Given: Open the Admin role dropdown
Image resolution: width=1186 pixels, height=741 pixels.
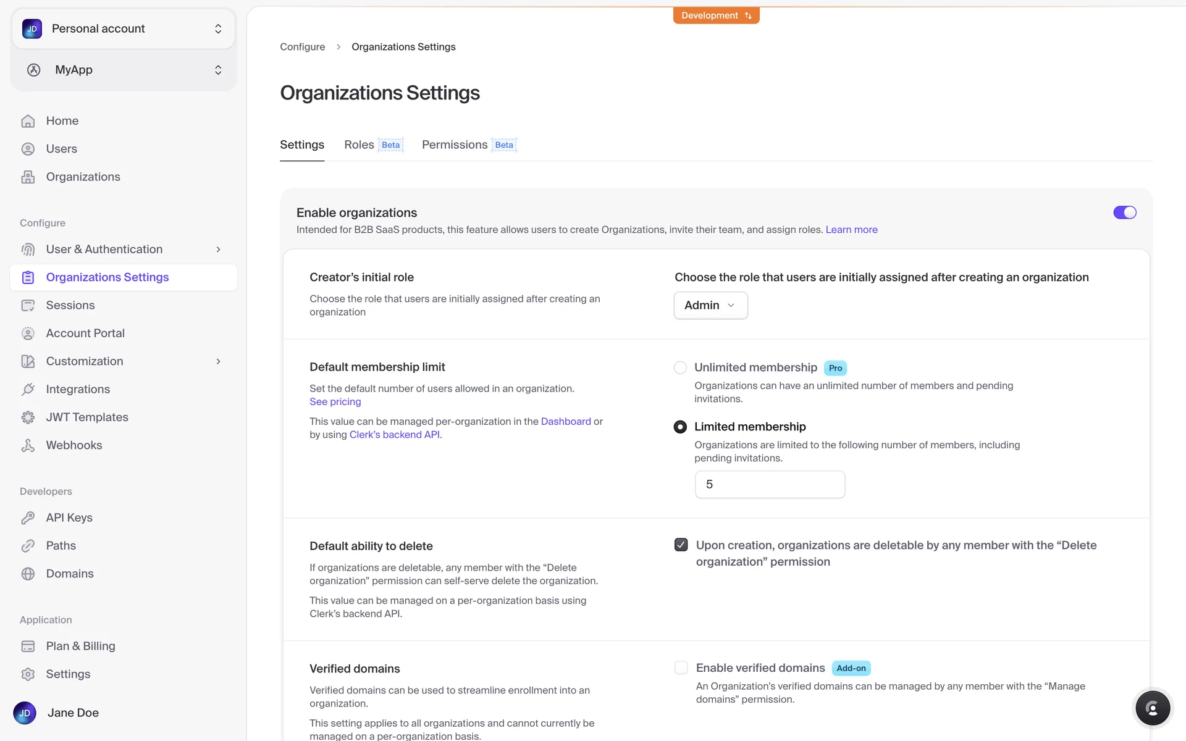Looking at the screenshot, I should click(x=710, y=305).
